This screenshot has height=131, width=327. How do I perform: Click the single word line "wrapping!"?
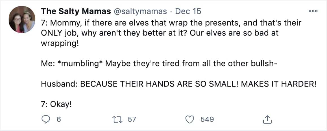(x=60, y=44)
